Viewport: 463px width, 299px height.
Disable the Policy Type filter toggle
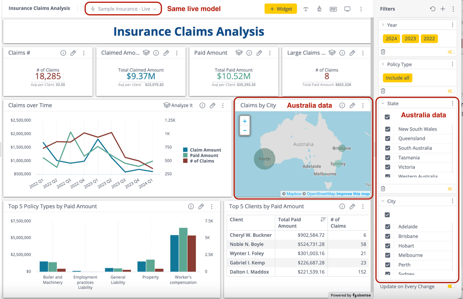click(450, 91)
